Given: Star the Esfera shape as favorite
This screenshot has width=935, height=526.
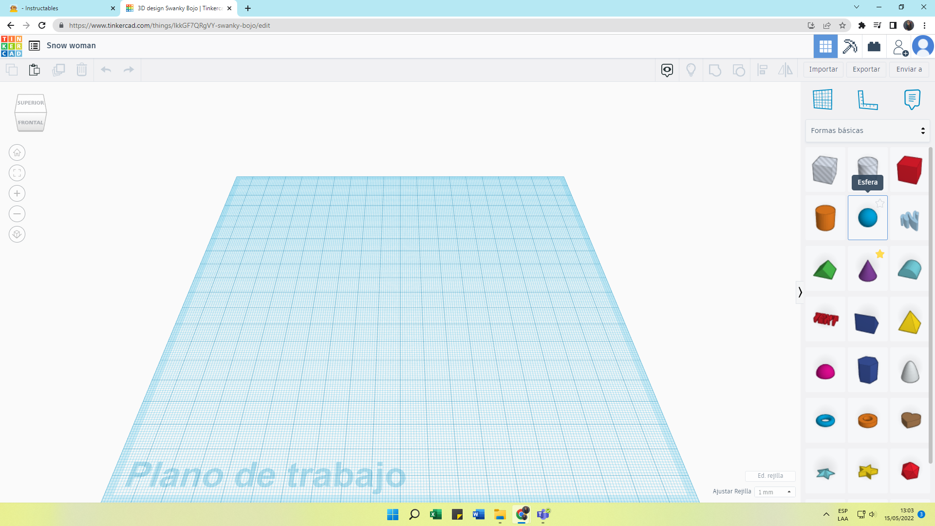Looking at the screenshot, I should pyautogui.click(x=880, y=203).
